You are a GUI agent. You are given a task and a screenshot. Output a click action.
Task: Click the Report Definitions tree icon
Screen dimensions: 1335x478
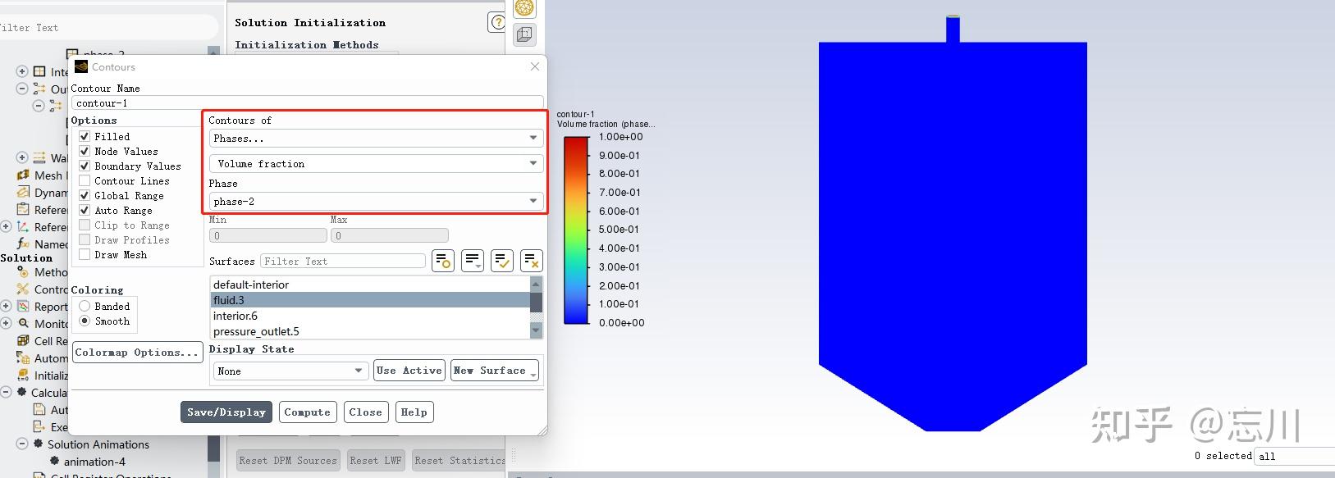[23, 306]
